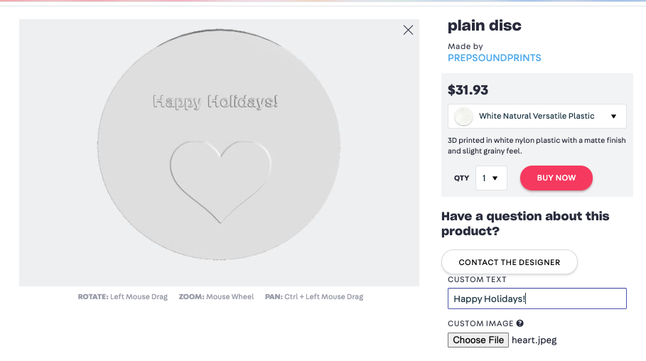The height and width of the screenshot is (361, 646).
Task: Click the CUSTOM IMAGE help question mark
Action: [520, 323]
